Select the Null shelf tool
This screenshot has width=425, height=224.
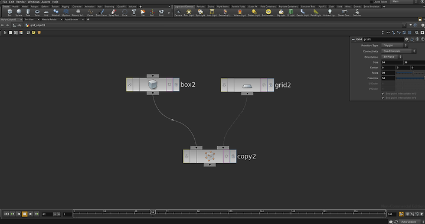click(x=152, y=12)
